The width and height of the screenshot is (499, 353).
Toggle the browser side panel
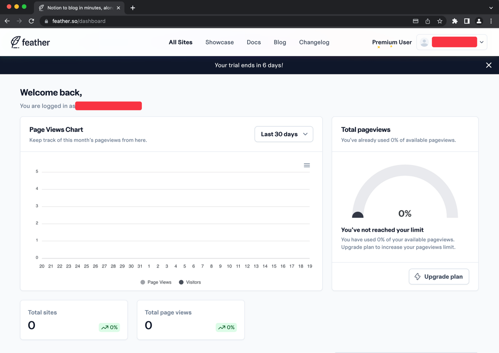click(467, 21)
